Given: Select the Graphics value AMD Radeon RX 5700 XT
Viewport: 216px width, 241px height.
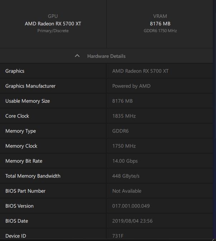Looking at the screenshot, I should (140, 71).
